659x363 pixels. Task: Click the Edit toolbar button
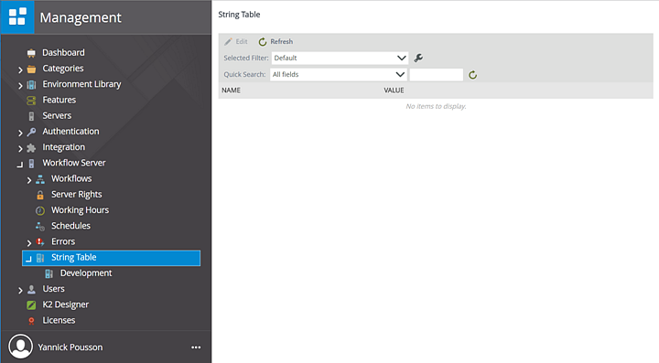236,41
